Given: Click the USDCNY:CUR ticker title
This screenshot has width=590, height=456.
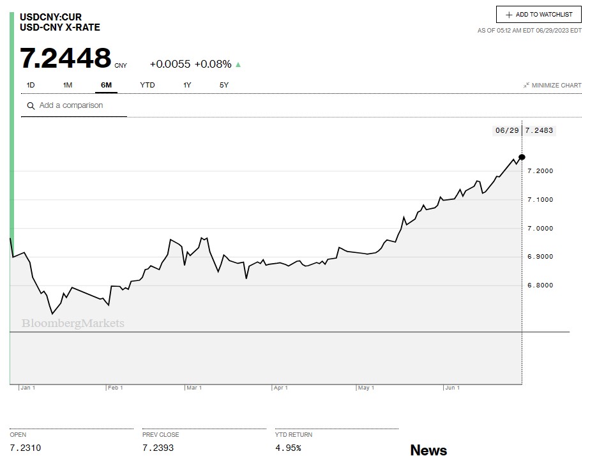Looking at the screenshot, I should (50, 17).
